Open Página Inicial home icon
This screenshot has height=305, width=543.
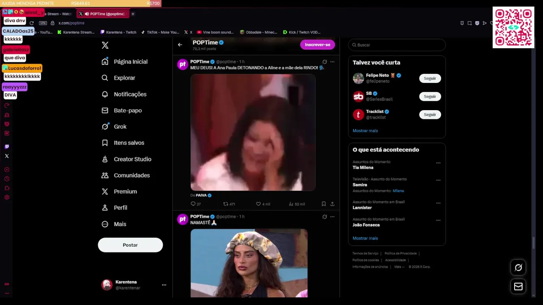click(105, 61)
